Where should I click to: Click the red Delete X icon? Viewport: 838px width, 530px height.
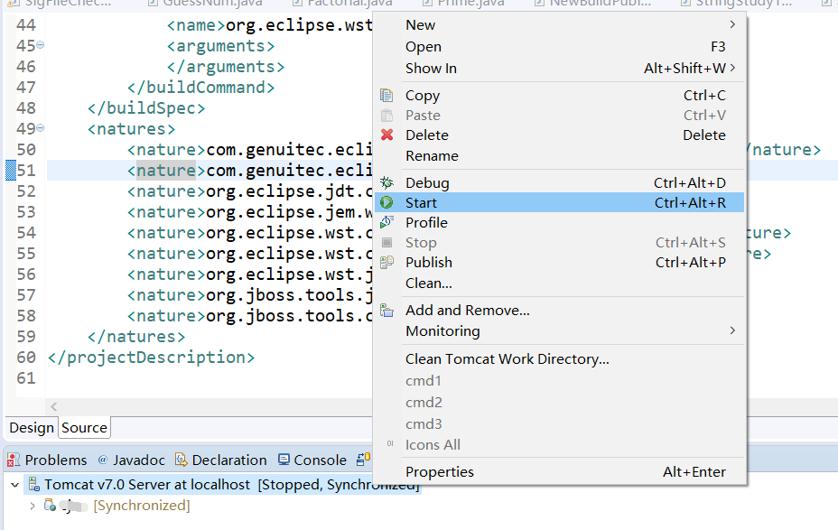pos(386,135)
